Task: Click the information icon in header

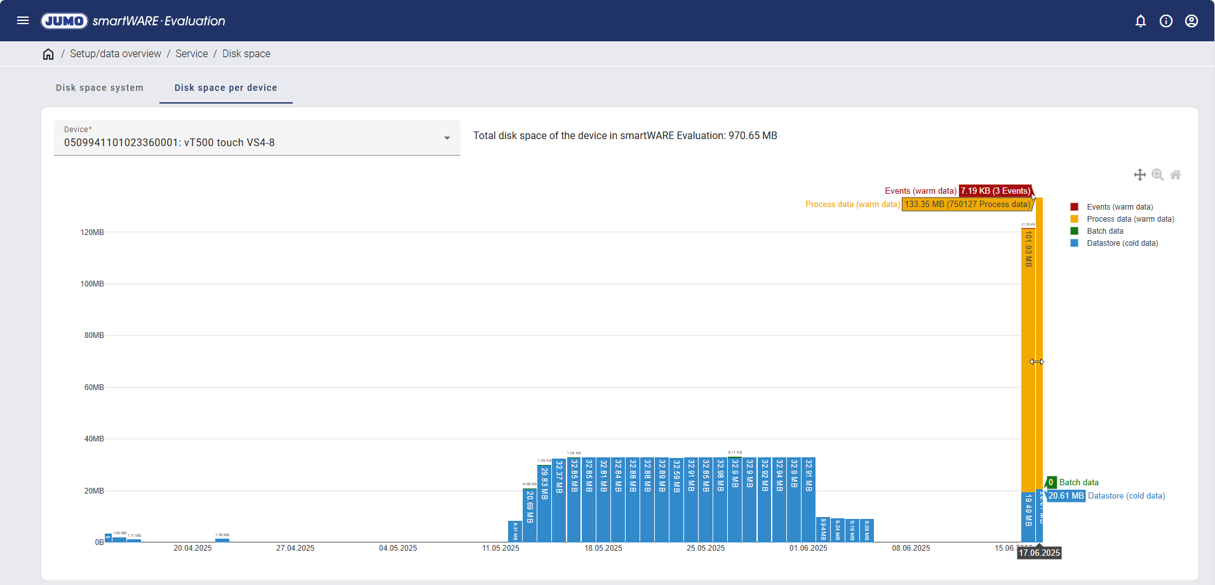Action: click(1166, 21)
